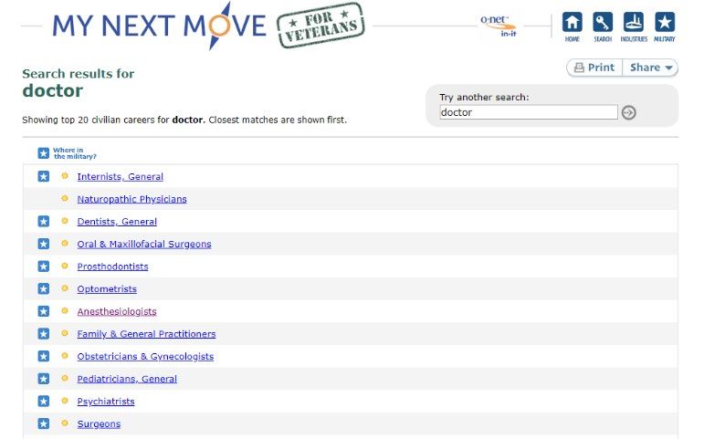This screenshot has height=439, width=704.
Task: Click bright outlook sun icon beside Surgeons
Action: coord(65,423)
